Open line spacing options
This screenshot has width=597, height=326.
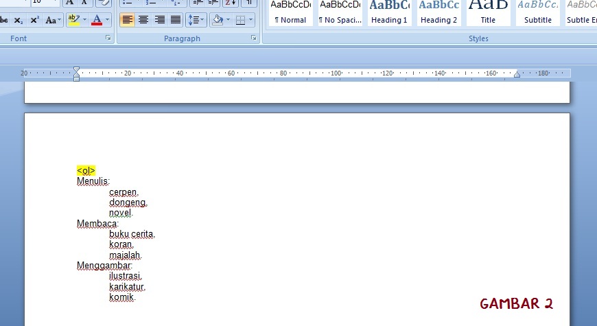(x=196, y=20)
